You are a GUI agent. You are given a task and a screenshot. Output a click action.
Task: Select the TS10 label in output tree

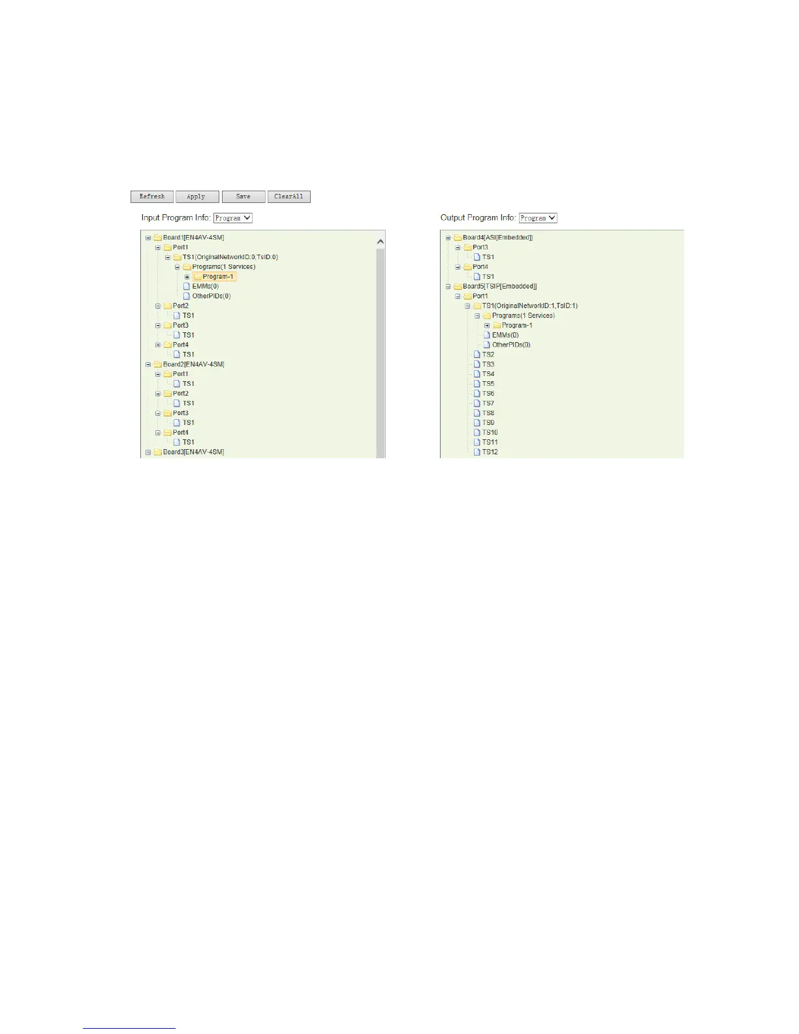(490, 433)
